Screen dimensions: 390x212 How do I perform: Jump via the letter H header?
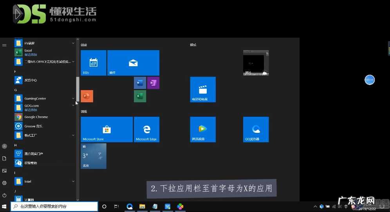click(15, 145)
